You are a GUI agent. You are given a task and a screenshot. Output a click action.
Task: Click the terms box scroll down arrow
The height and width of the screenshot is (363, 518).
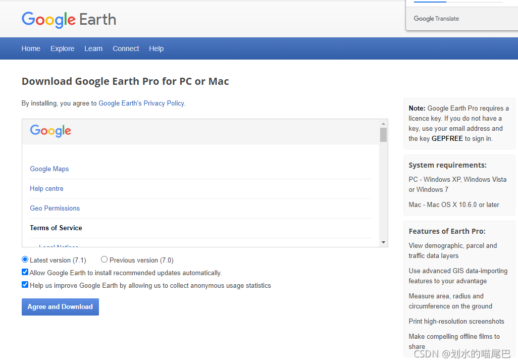point(383,242)
